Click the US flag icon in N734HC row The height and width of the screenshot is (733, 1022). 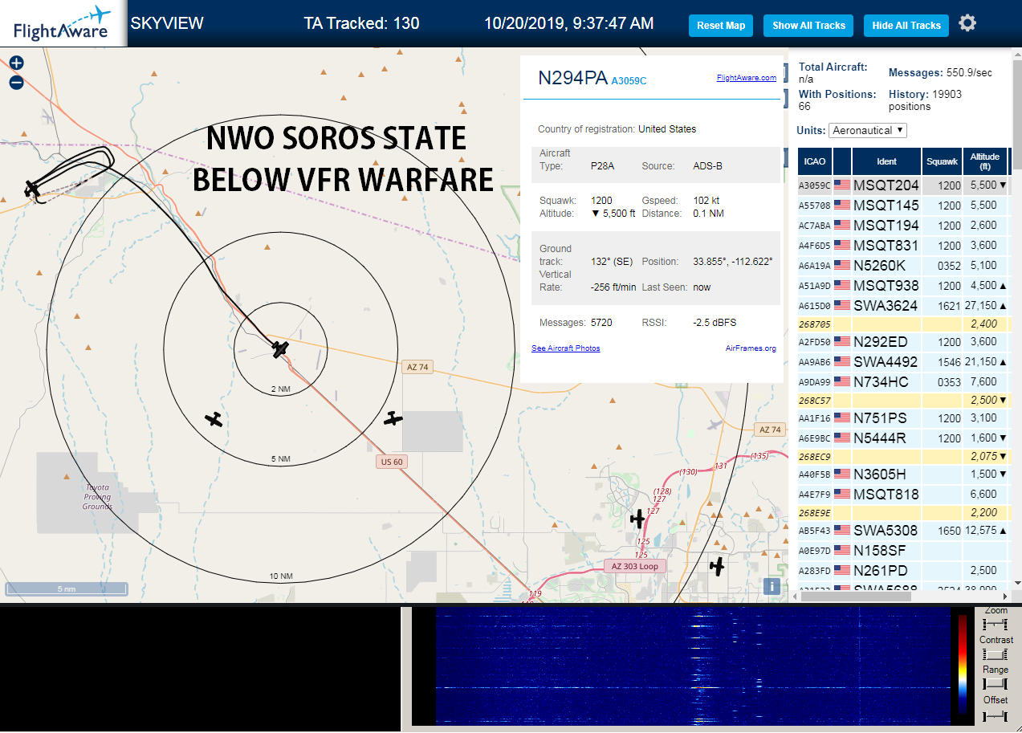pos(842,382)
